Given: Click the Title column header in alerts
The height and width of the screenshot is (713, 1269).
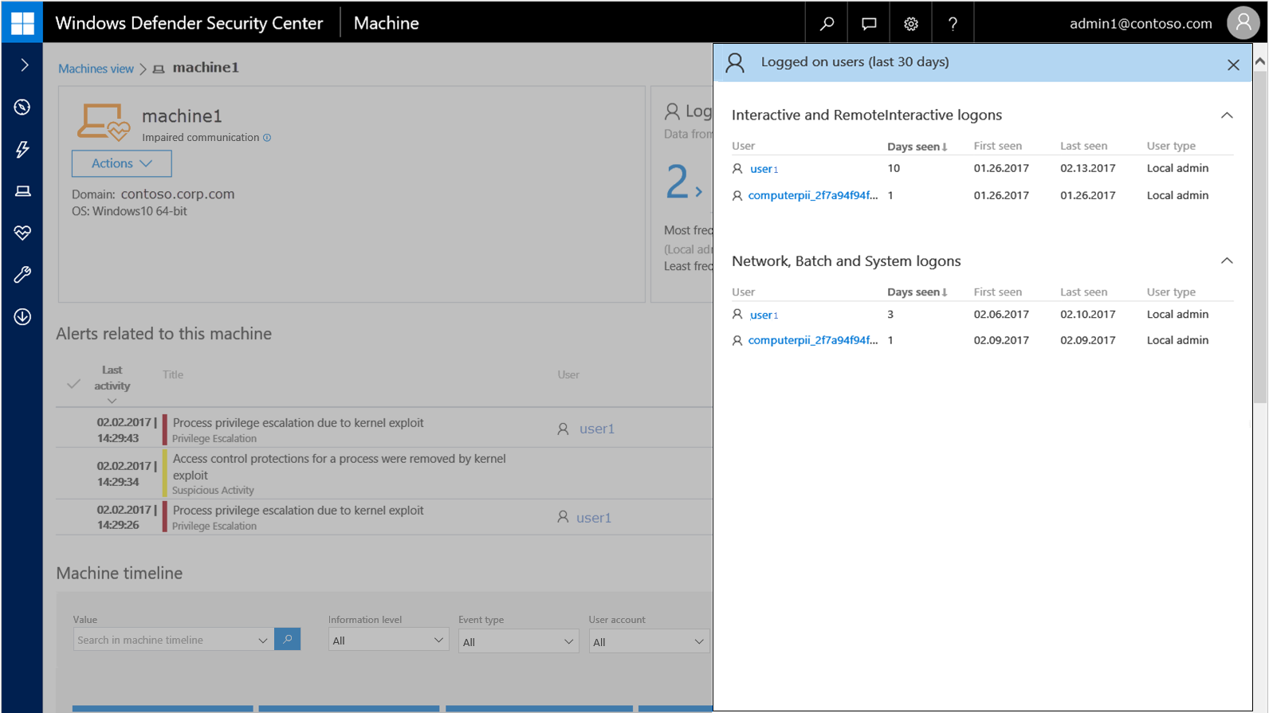Looking at the screenshot, I should pyautogui.click(x=173, y=374).
